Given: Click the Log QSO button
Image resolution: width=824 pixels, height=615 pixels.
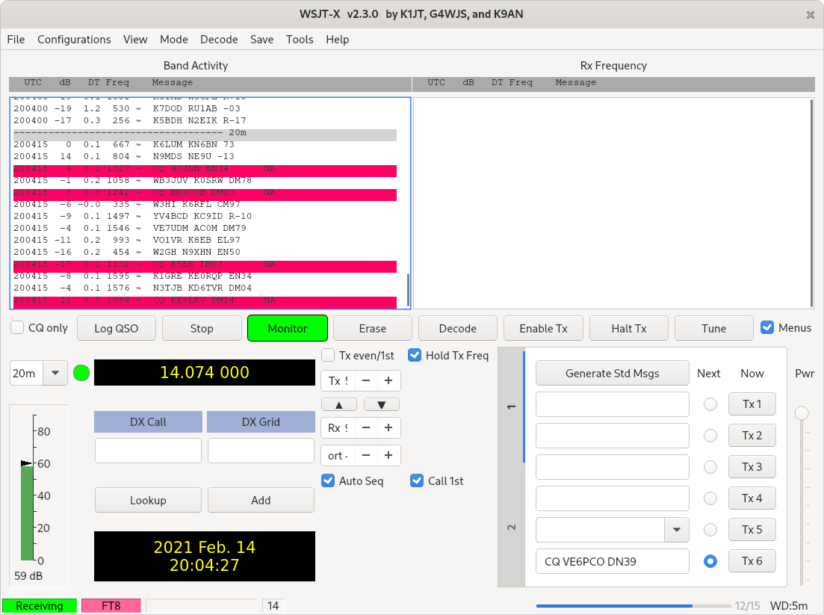Looking at the screenshot, I should pos(116,329).
